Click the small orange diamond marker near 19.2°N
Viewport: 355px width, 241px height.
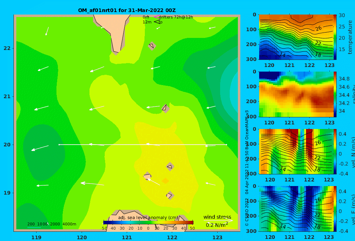[x=165, y=181]
